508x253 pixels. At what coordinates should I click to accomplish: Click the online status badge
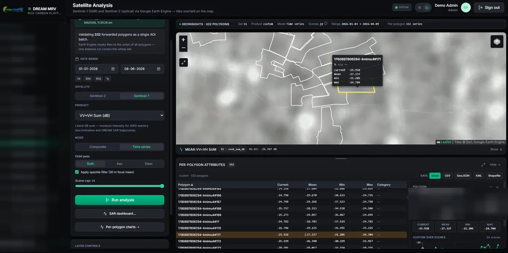(x=402, y=7)
